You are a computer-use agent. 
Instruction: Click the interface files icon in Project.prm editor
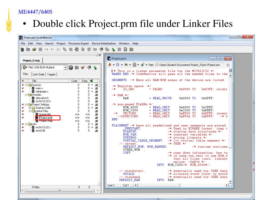click(x=110, y=65)
